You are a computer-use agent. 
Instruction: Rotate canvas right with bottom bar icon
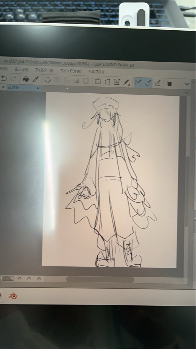pyautogui.click(x=29, y=278)
